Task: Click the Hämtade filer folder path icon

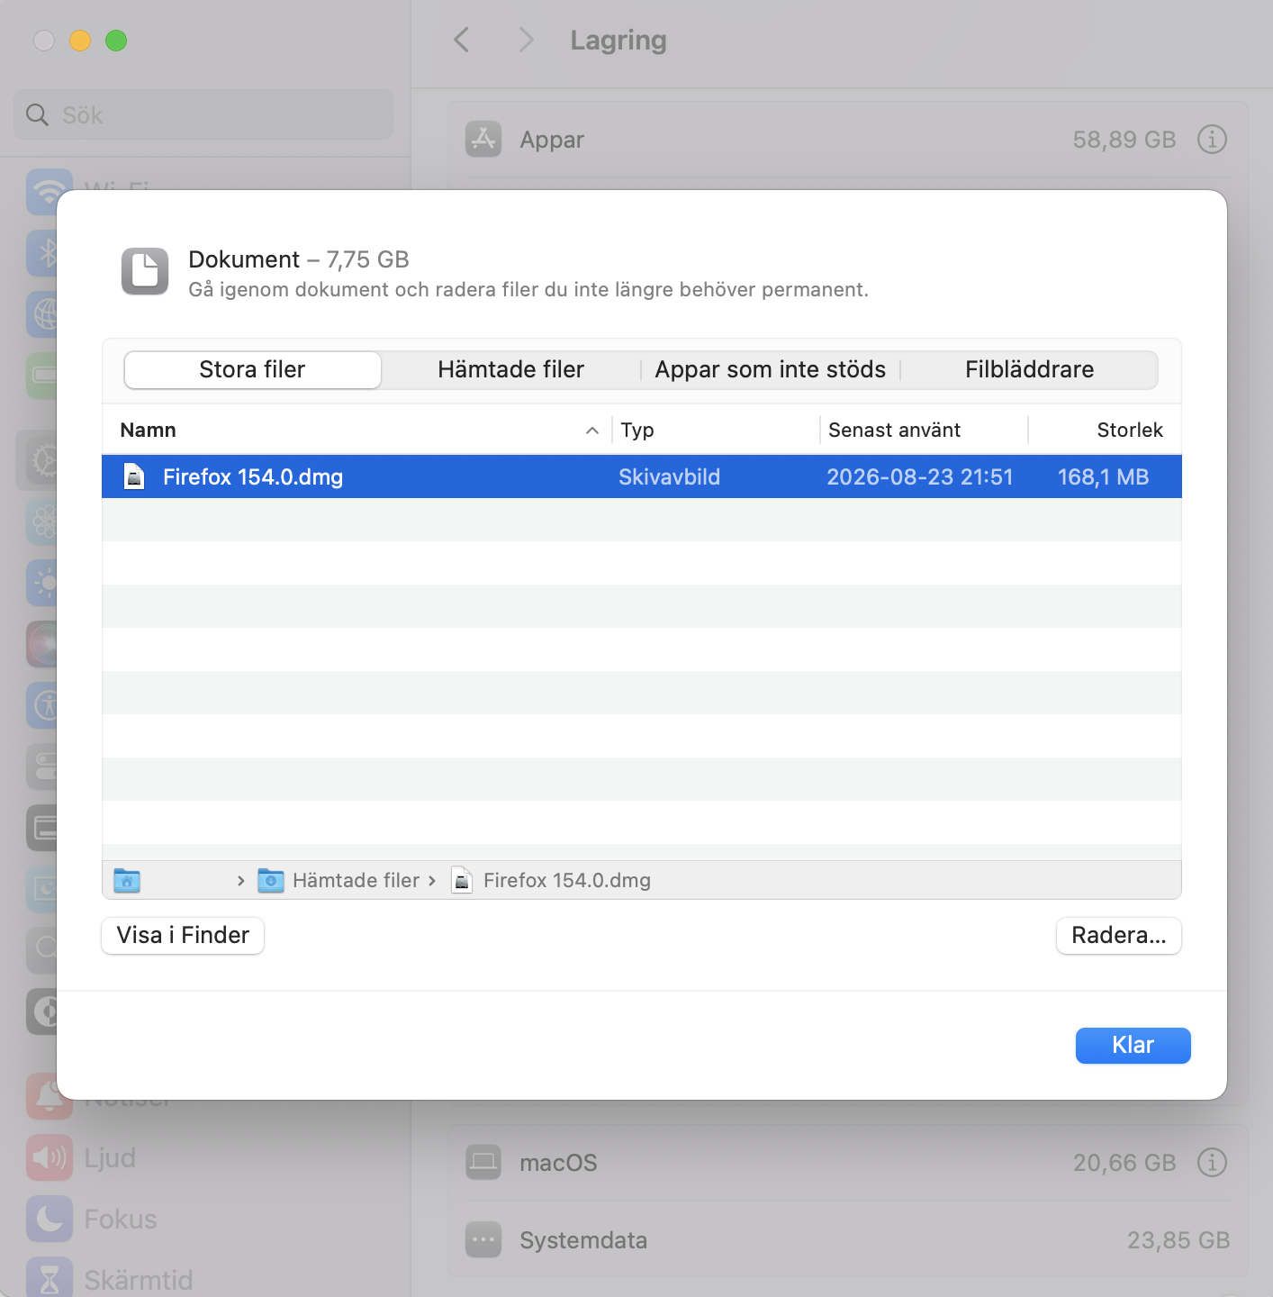Action: pos(271,880)
